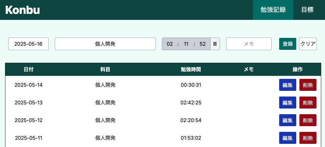The height and width of the screenshot is (147, 325).
Task: Select 個人開発 in the 2025-05-11 row
Action: (105, 138)
